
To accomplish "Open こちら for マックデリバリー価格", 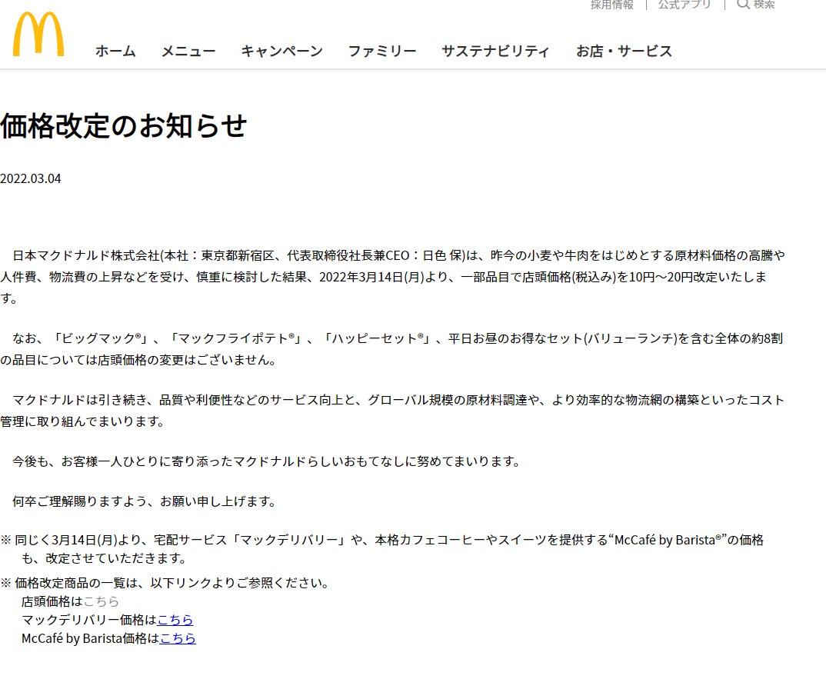I will click(x=175, y=620).
